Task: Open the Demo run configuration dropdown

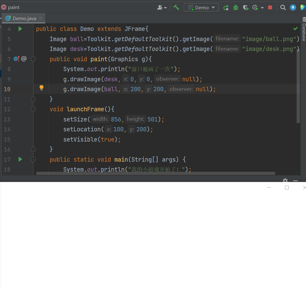Action: pyautogui.click(x=201, y=8)
